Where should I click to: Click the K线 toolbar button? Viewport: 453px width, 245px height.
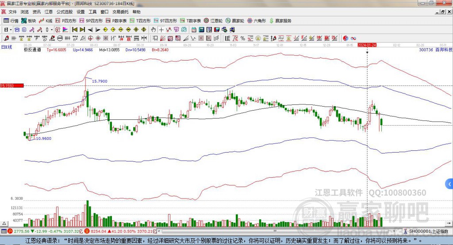point(46,21)
